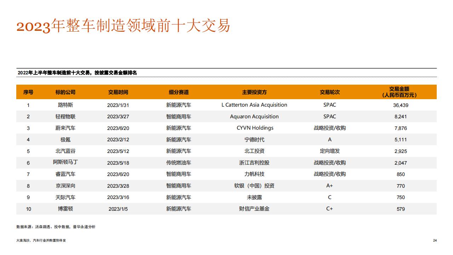This screenshot has width=453, height=255.
Task: Click the amount 8,241
Action: 401,117
